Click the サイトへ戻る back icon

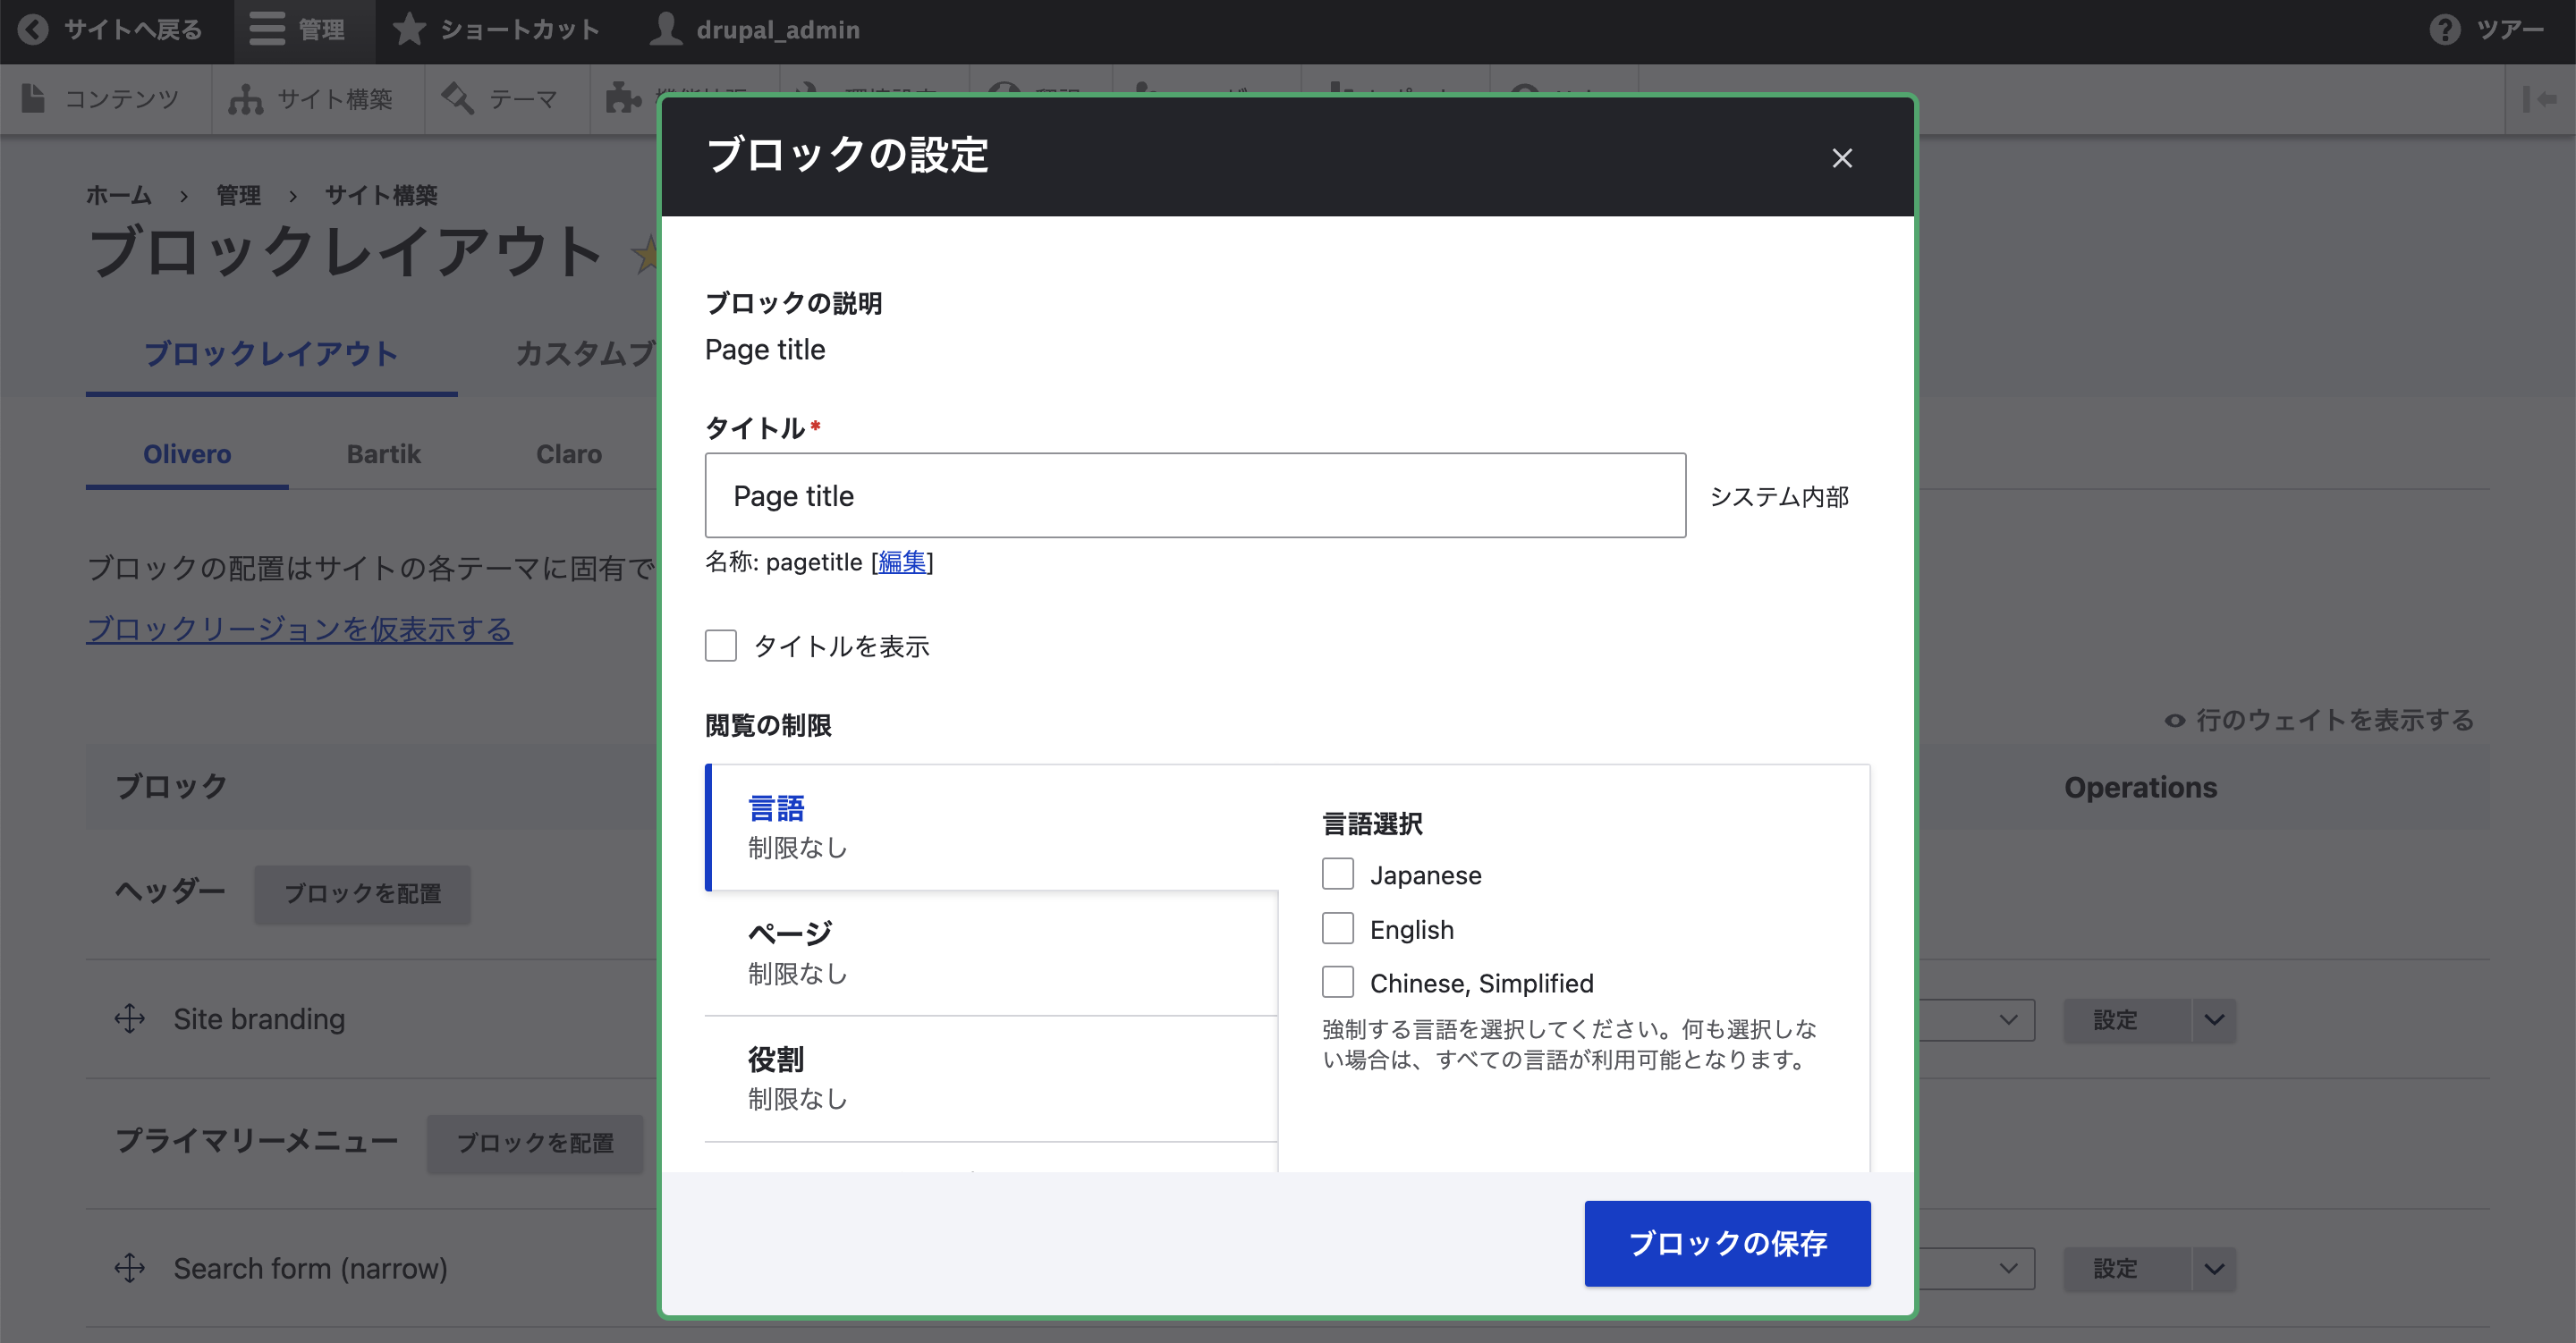click(x=29, y=27)
